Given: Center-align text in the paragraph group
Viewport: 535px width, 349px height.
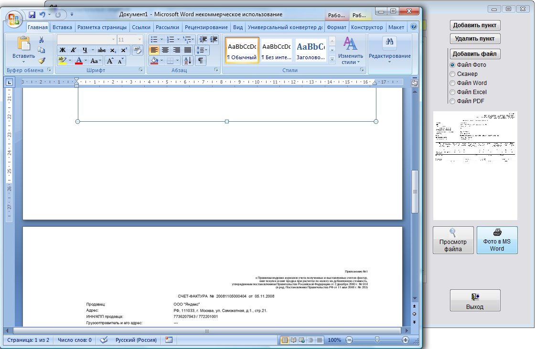Looking at the screenshot, I should point(165,50).
